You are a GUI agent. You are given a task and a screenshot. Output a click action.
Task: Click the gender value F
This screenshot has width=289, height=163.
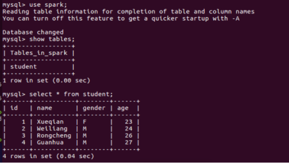(x=85, y=122)
